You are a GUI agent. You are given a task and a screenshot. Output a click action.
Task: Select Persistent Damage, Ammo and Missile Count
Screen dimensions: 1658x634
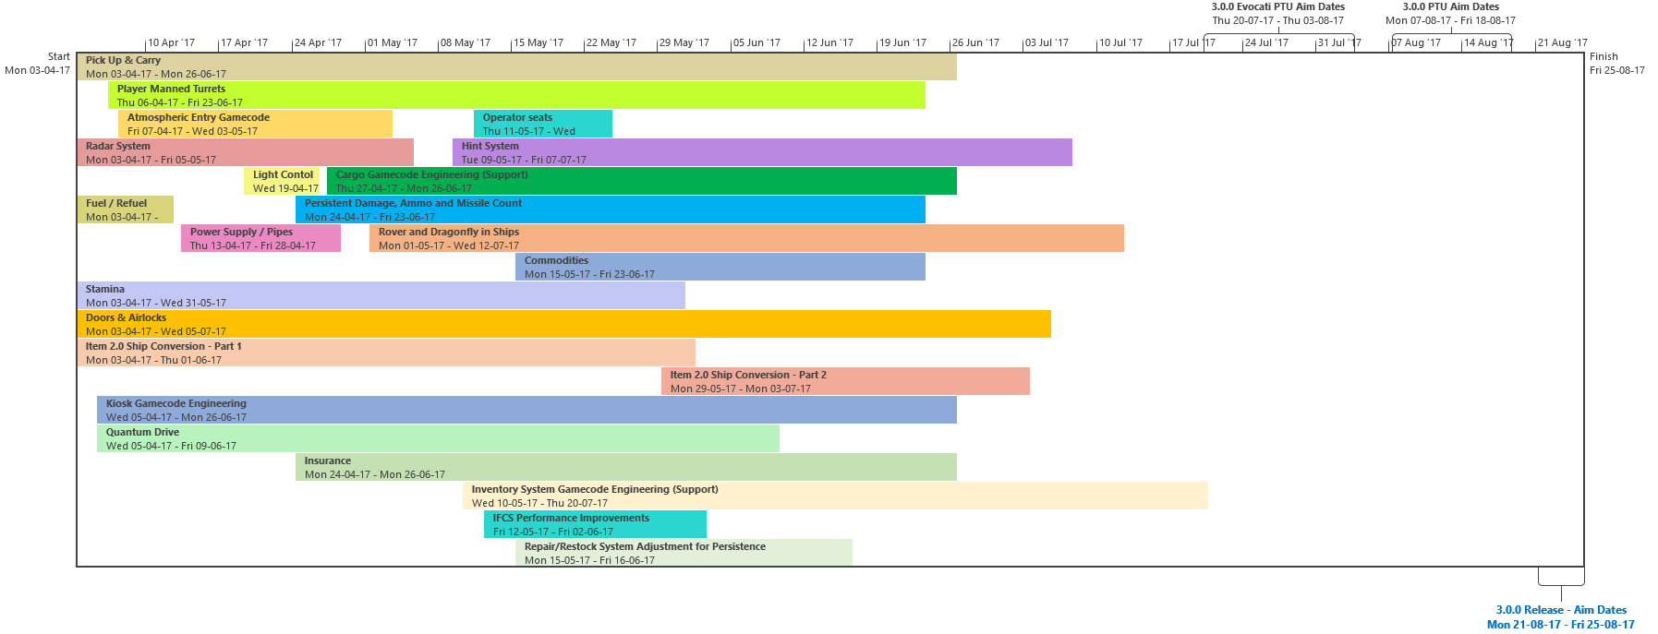click(610, 209)
